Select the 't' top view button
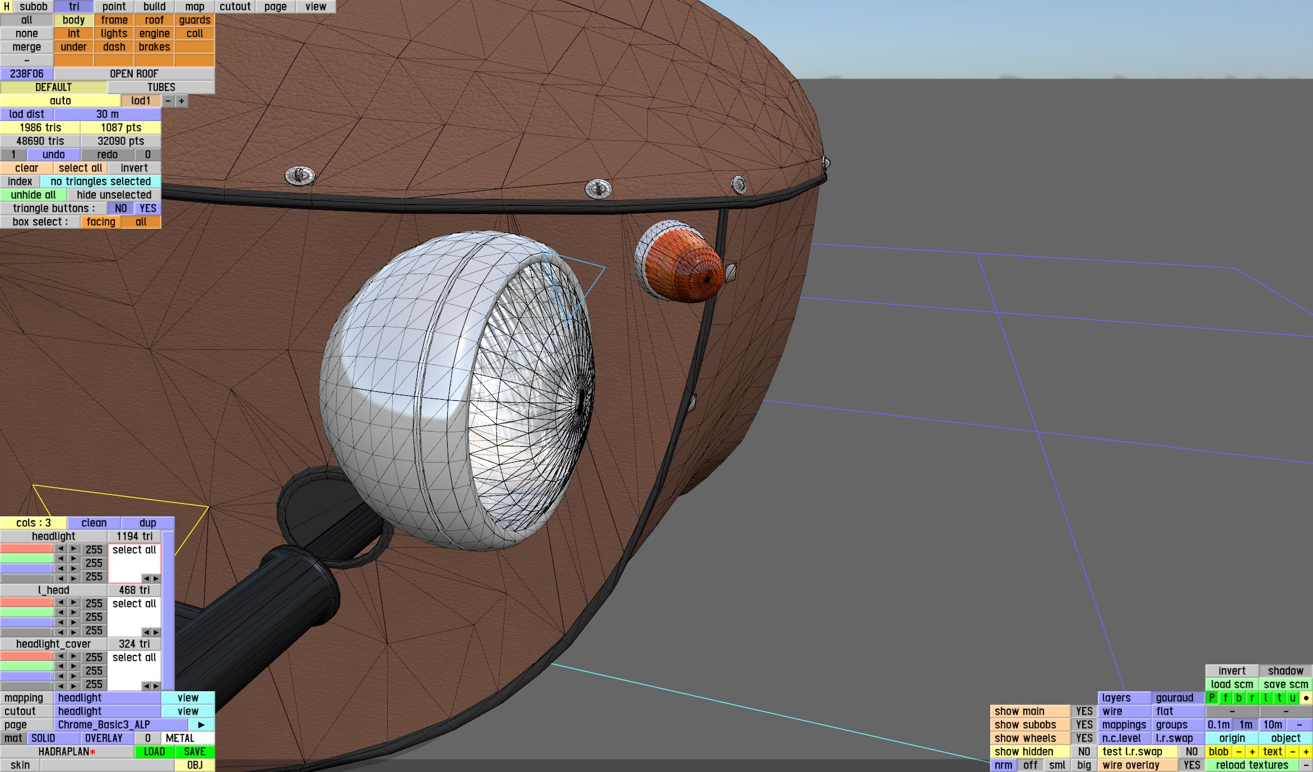This screenshot has width=1313, height=772. [1279, 698]
